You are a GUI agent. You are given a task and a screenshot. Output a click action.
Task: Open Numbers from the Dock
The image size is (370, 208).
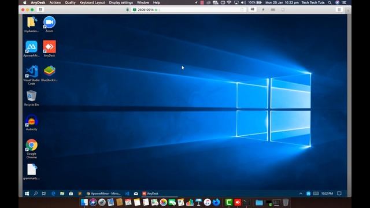(x=190, y=202)
